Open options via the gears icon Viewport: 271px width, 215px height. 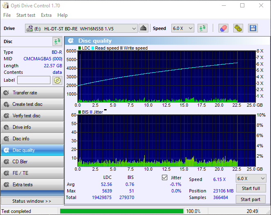(x=238, y=28)
